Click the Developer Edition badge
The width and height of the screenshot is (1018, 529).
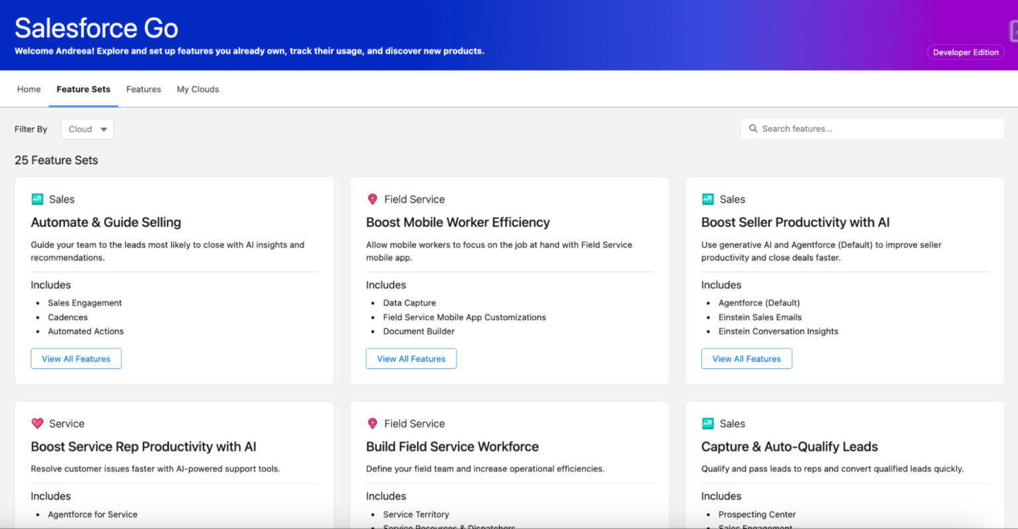coord(966,52)
